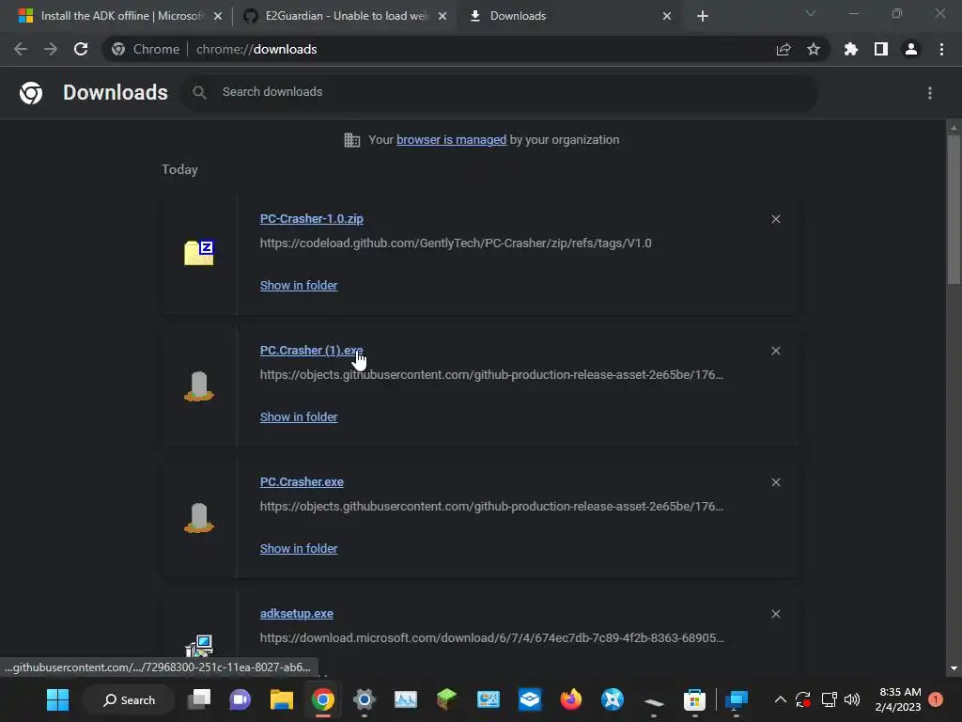Viewport: 962px width, 722px height.
Task: Switch to E2Guardian GitHub tab
Action: [x=344, y=16]
